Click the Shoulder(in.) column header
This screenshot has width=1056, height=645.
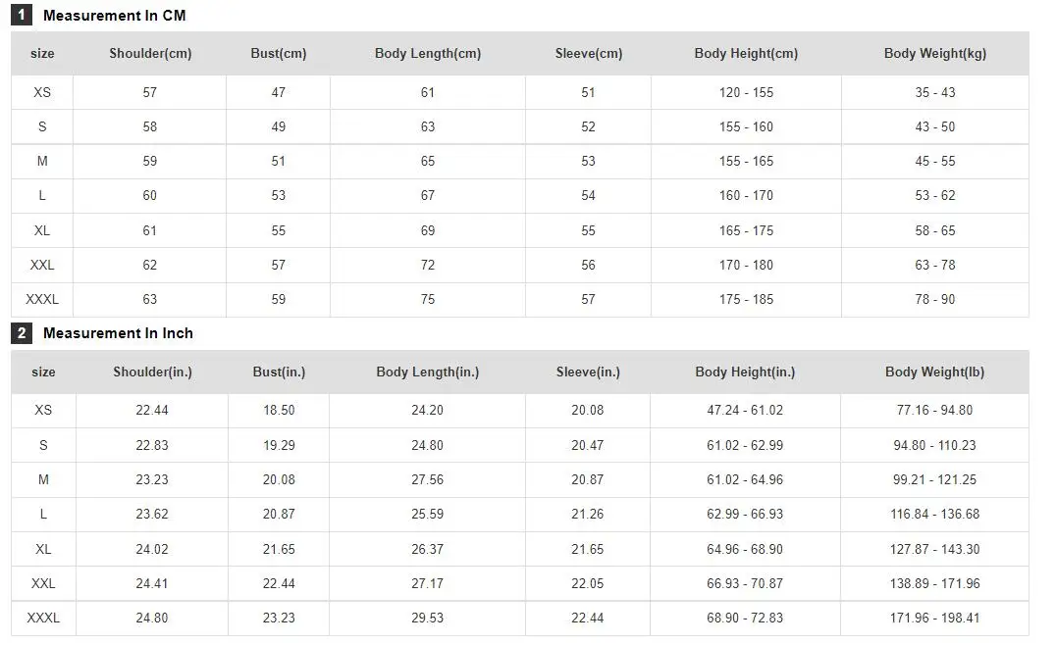tap(152, 372)
